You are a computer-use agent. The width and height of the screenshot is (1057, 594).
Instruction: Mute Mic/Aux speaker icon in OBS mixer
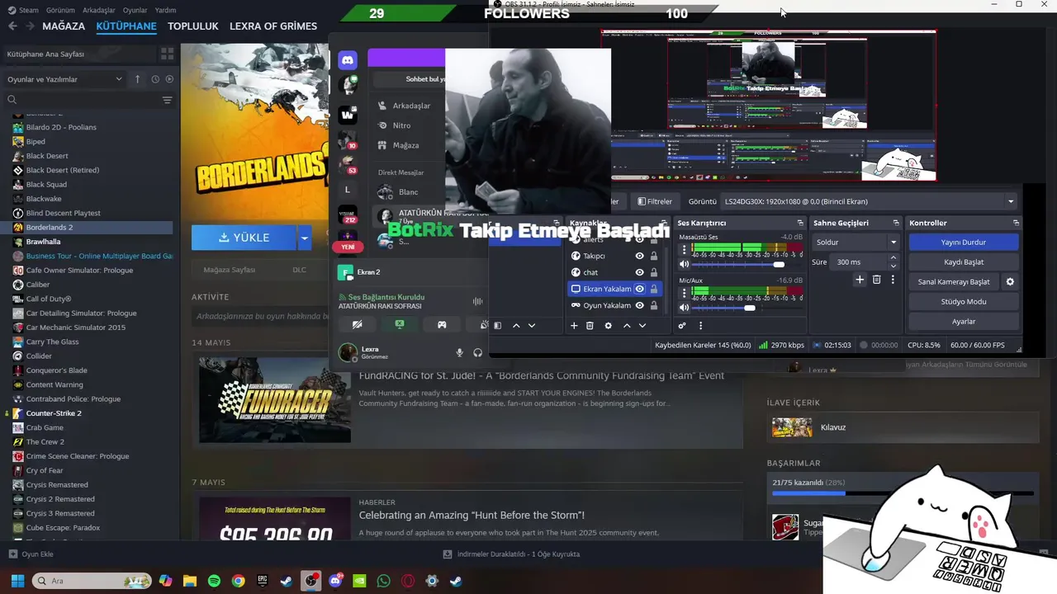pos(684,308)
